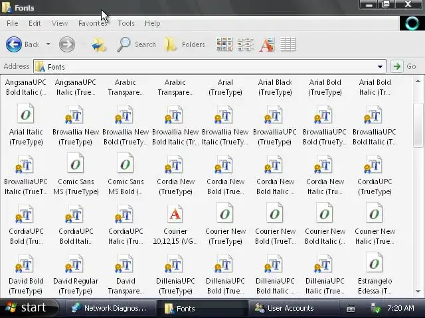Select Courier New Bold Italic icon
425x318 pixels.
[325, 213]
